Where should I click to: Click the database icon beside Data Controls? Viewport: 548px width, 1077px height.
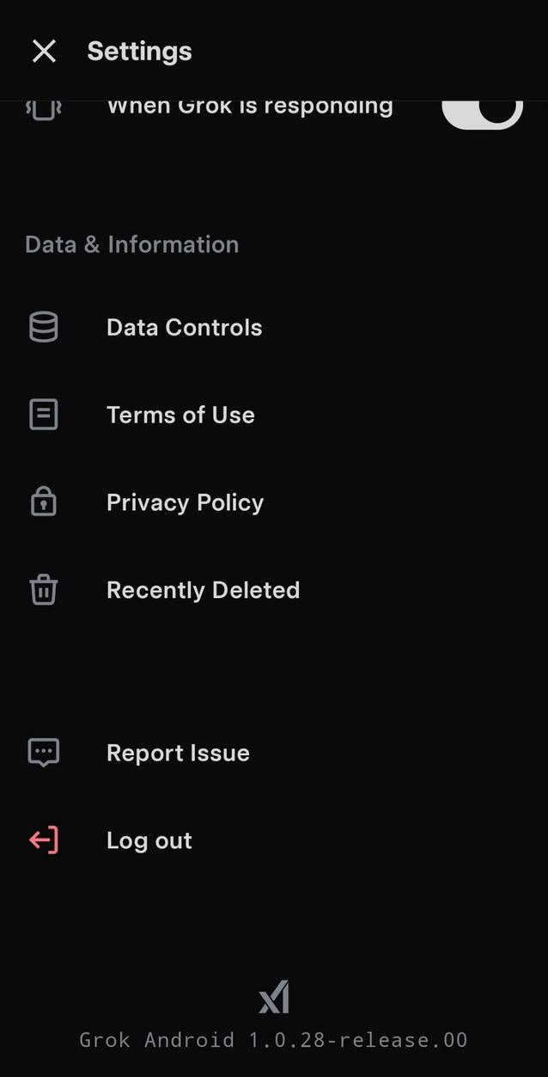(43, 327)
